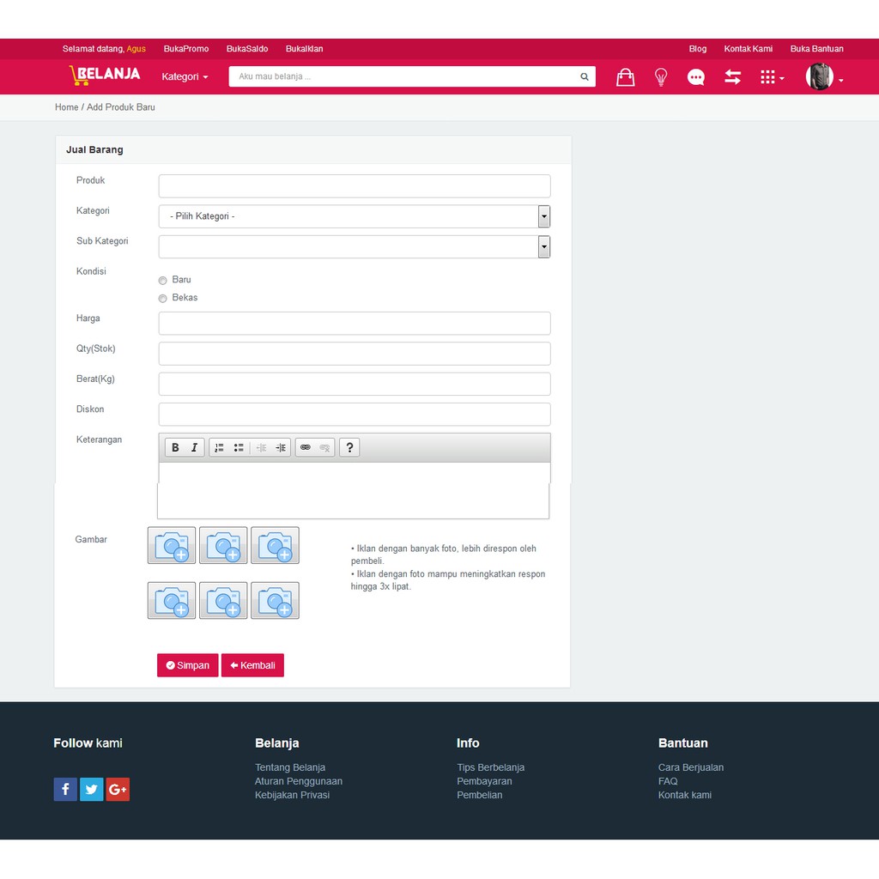
Task: Open Pembelian footer link
Action: (479, 795)
